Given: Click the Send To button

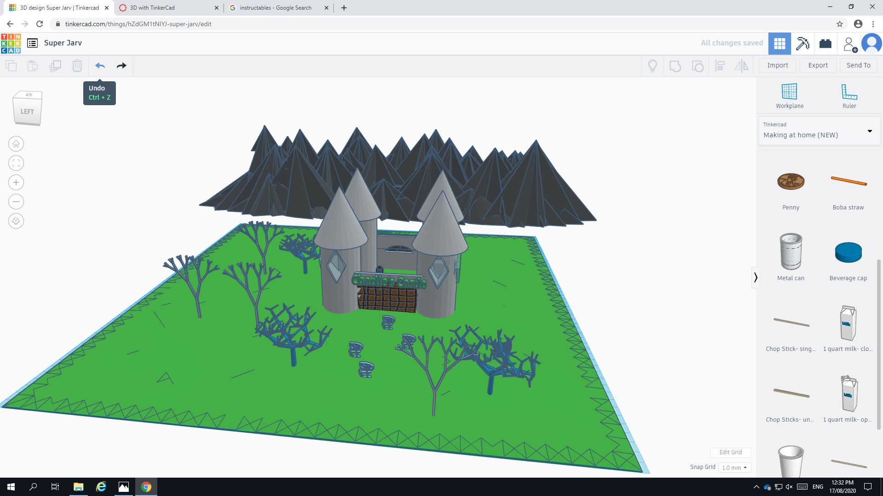Looking at the screenshot, I should 858,65.
